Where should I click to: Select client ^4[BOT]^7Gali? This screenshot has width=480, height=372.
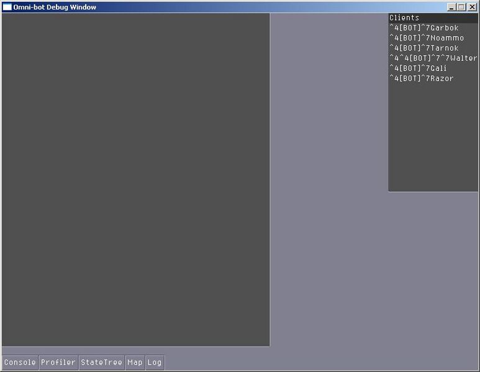(433, 68)
